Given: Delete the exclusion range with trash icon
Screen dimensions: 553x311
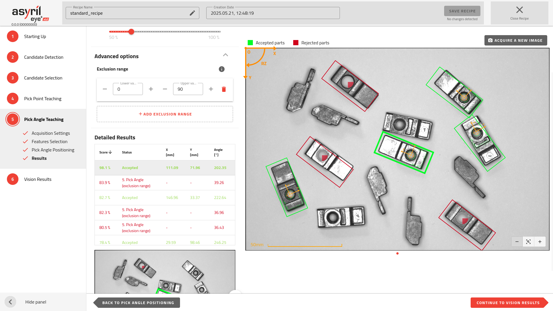Looking at the screenshot, I should pos(224,89).
